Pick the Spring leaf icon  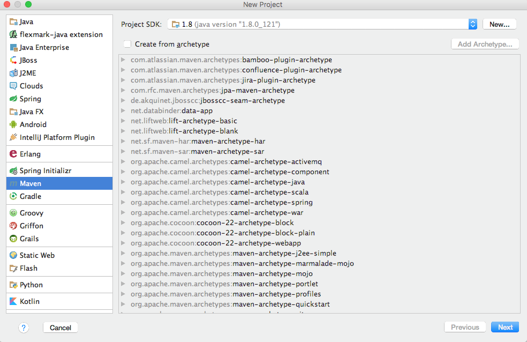(x=13, y=99)
